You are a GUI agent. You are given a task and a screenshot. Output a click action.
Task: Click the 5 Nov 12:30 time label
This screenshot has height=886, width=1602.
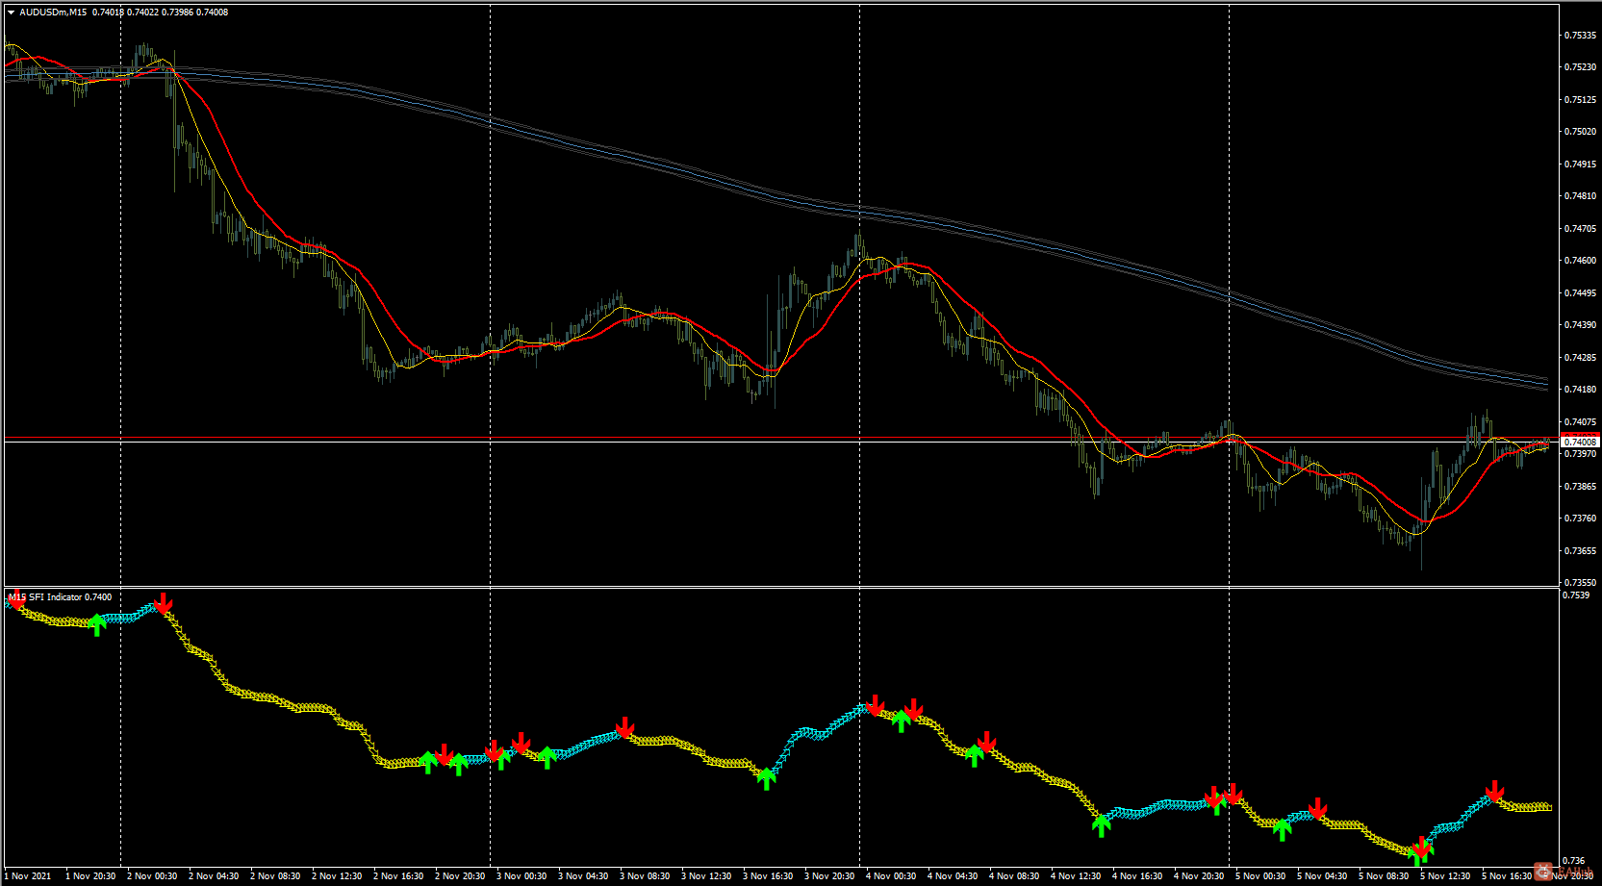(x=1445, y=876)
